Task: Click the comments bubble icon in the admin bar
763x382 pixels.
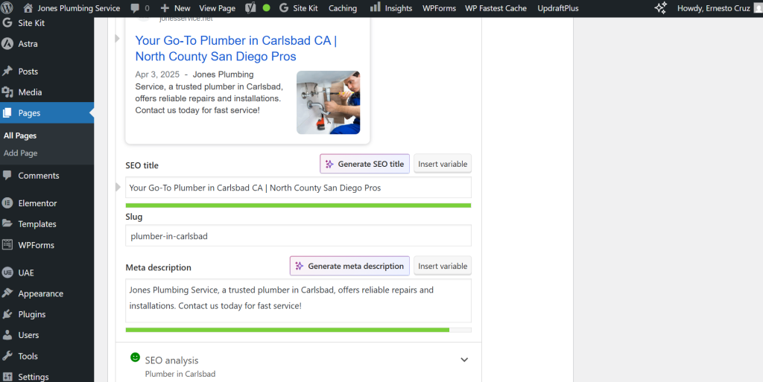Action: [x=135, y=8]
